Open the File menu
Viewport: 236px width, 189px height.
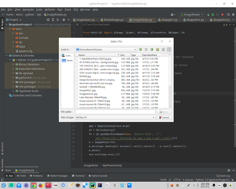point(3,10)
